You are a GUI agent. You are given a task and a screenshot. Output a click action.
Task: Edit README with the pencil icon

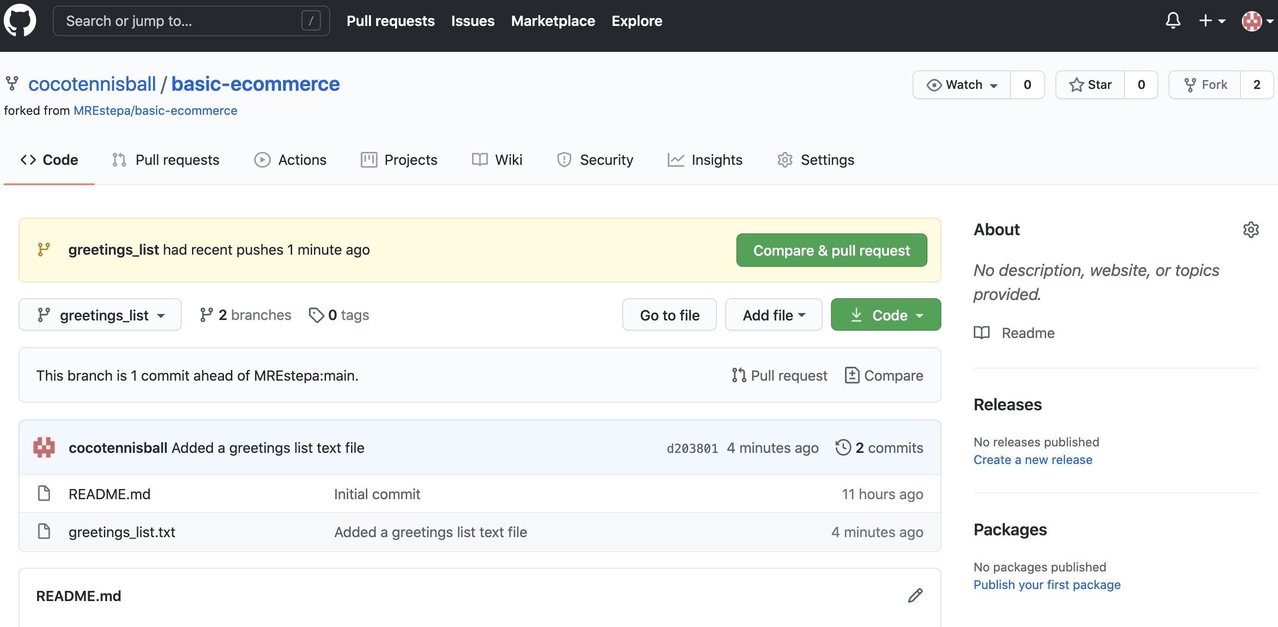click(x=915, y=596)
